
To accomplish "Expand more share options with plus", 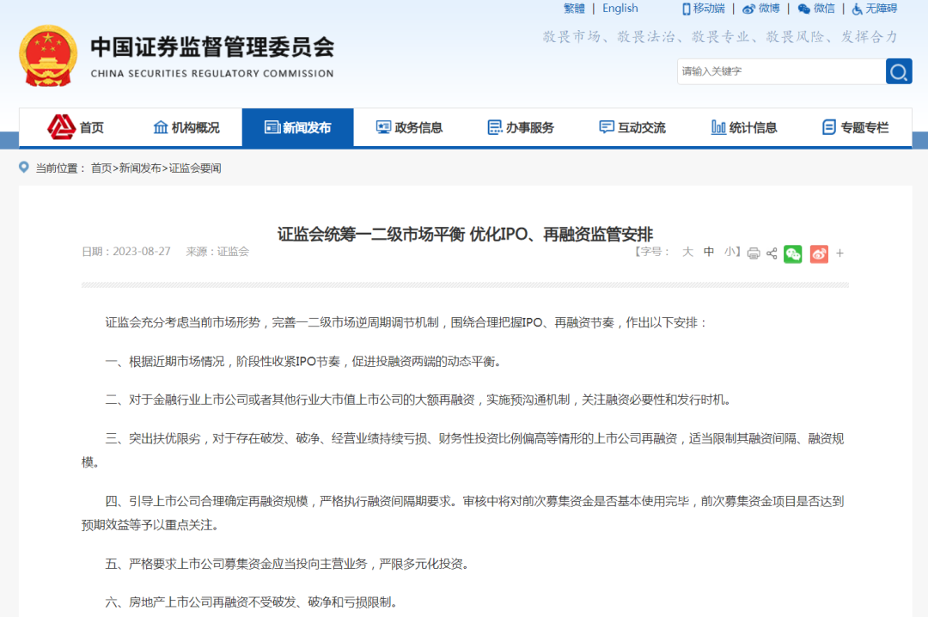I will click(839, 254).
